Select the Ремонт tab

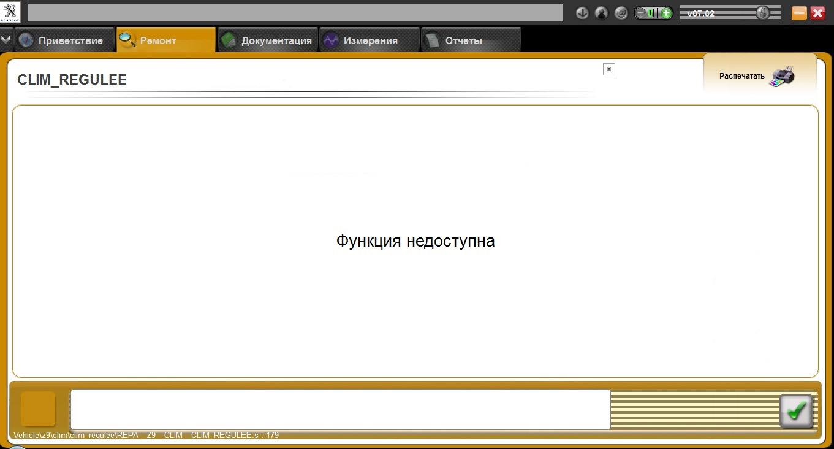point(165,40)
